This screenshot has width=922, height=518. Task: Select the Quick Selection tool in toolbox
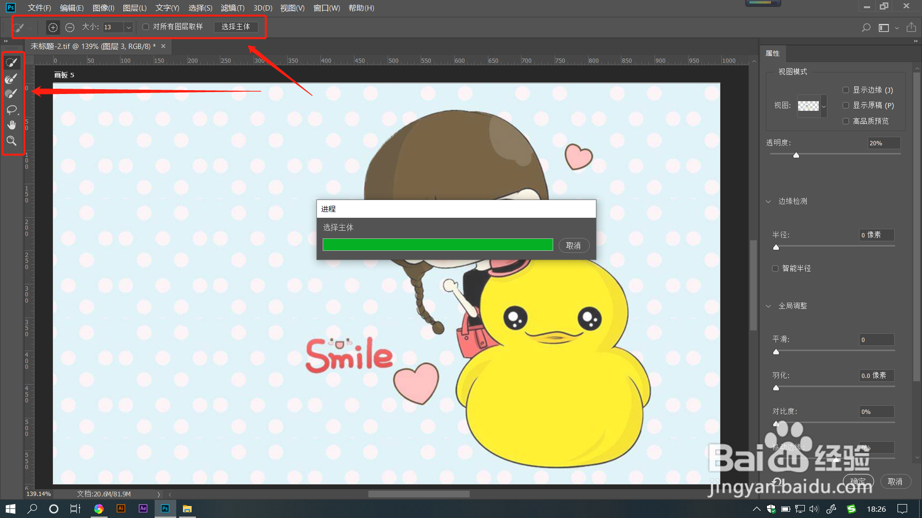(x=12, y=62)
